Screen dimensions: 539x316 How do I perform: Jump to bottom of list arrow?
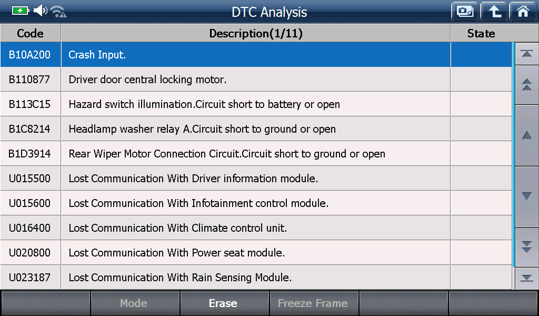[526, 278]
